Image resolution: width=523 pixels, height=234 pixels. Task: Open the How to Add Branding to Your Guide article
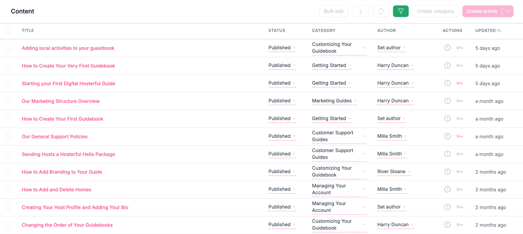(x=62, y=172)
